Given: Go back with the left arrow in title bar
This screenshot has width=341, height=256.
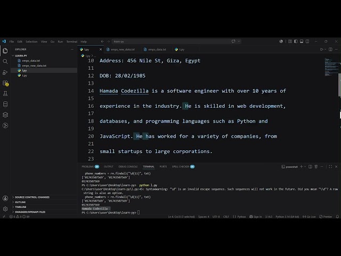Looking at the screenshot, I should [x=102, y=42].
